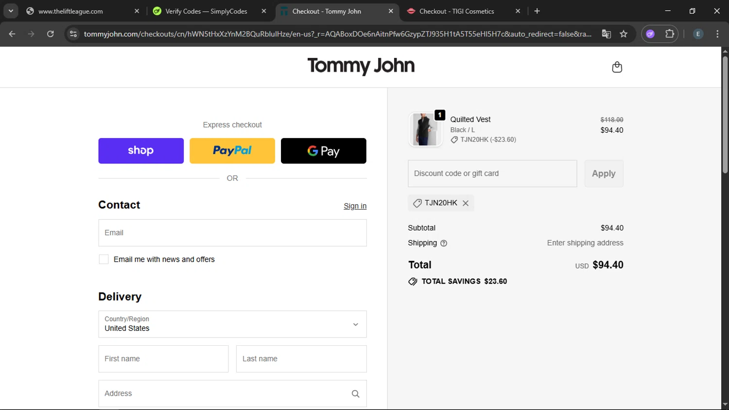Click the browser forward arrow

[31, 34]
